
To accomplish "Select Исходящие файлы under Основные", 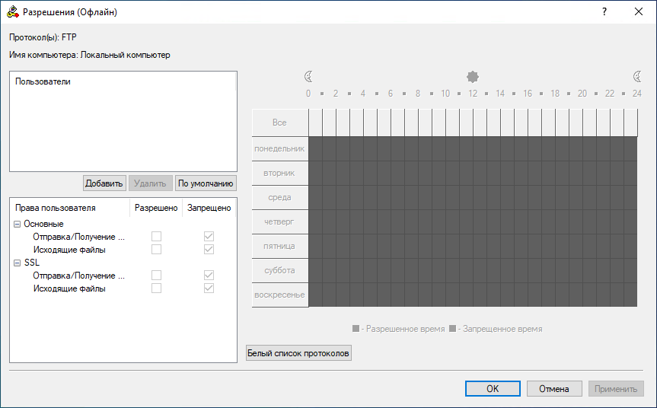I will [69, 250].
